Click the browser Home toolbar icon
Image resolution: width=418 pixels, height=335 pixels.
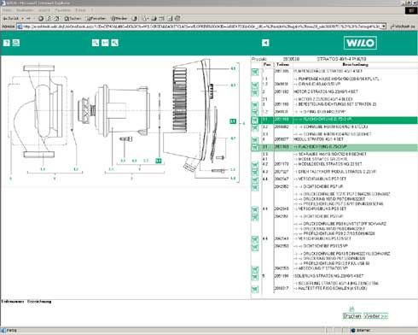pos(56,19)
